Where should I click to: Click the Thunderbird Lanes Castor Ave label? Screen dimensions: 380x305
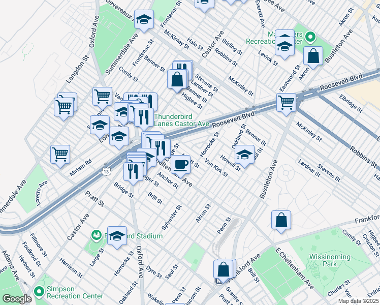[x=181, y=120]
